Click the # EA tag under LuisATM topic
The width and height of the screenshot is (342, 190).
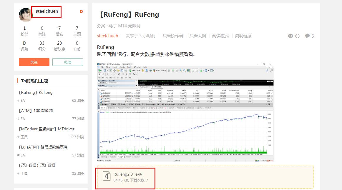(x=21, y=155)
